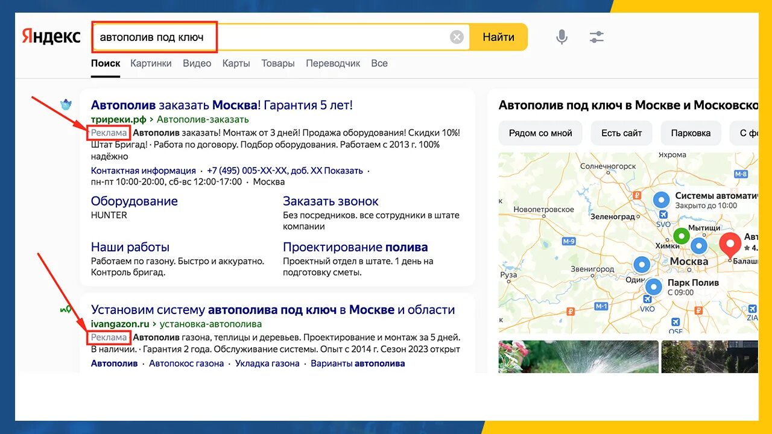Show the hidden phone number

(x=344, y=171)
